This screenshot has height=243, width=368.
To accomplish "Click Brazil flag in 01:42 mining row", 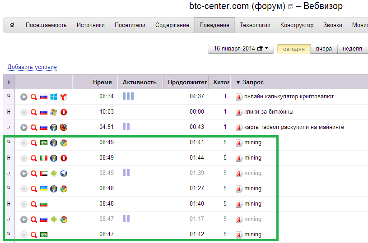I will [44, 234].
